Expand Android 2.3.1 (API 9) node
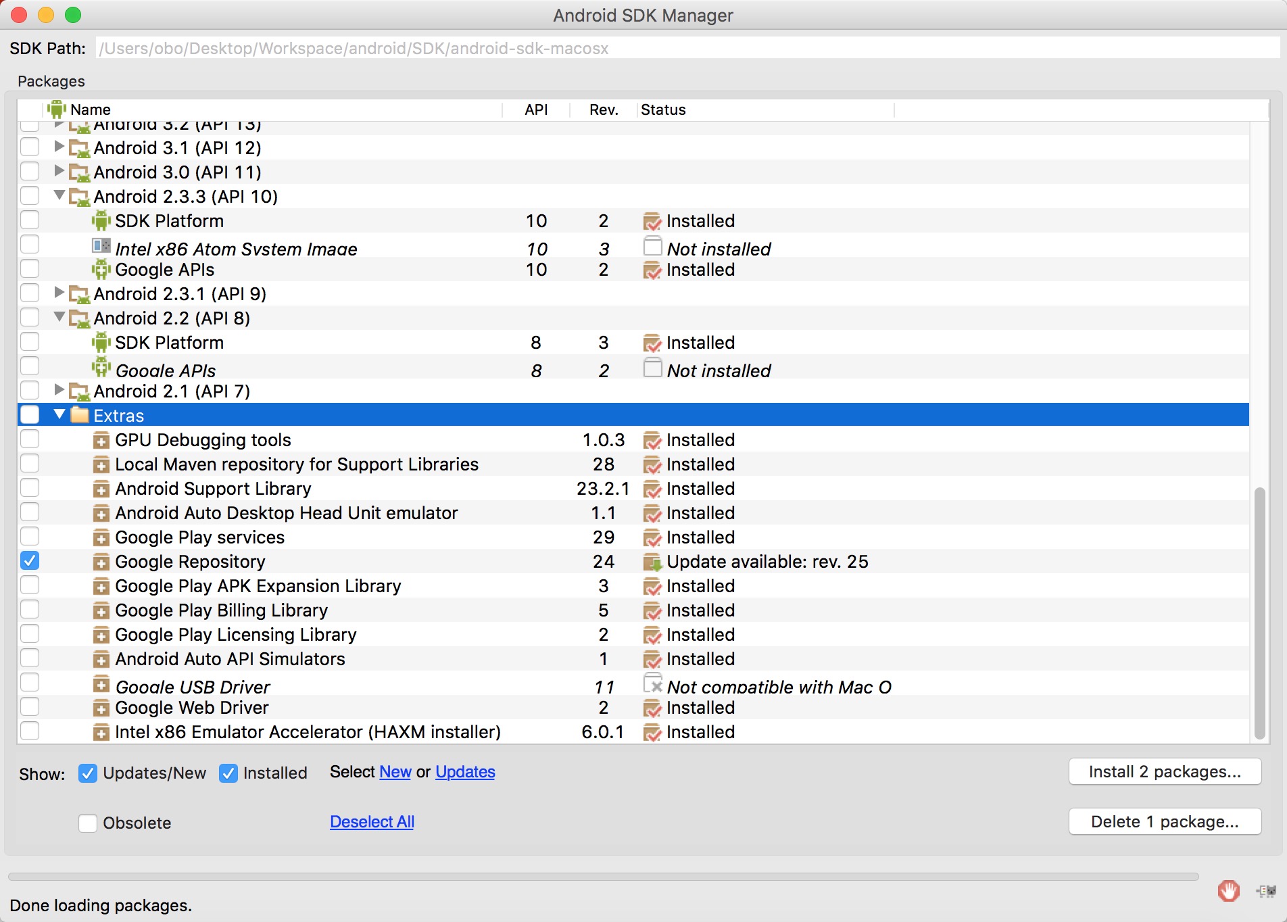Viewport: 1287px width, 922px height. click(x=59, y=292)
